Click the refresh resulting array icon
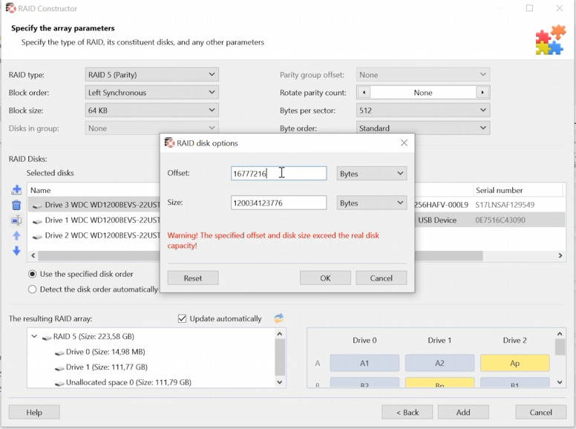 point(279,318)
